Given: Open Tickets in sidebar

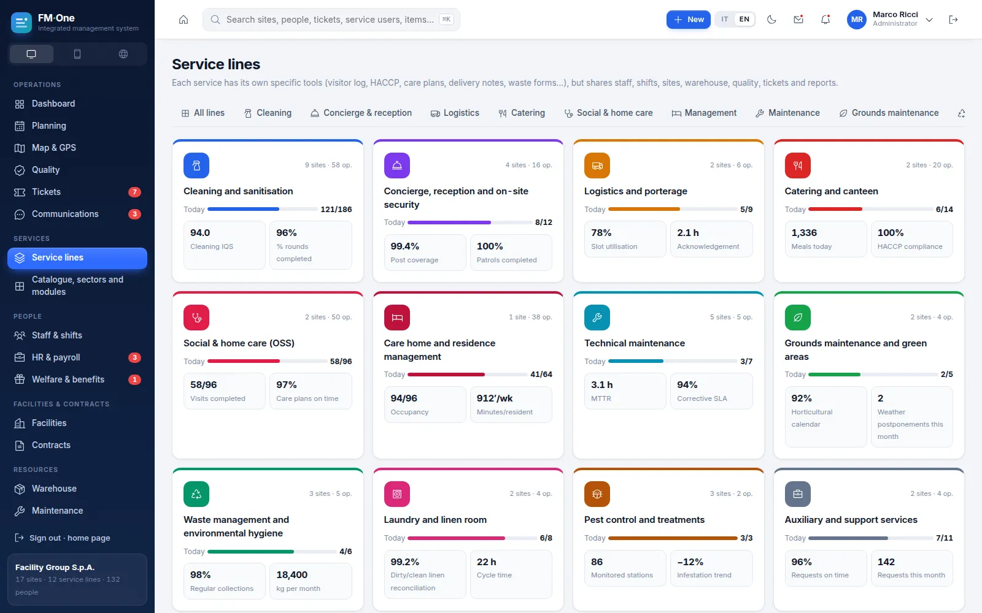Looking at the screenshot, I should point(77,192).
